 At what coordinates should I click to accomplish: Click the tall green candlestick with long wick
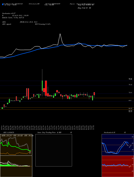pyautogui.click(x=42, y=86)
